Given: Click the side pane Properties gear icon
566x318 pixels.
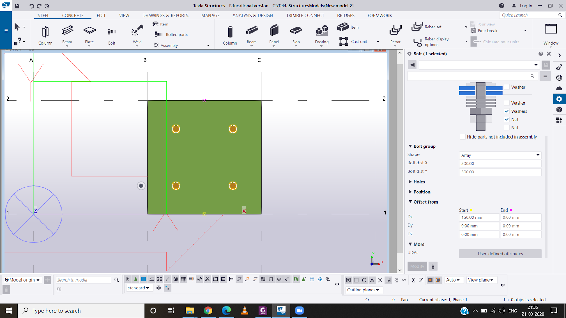Looking at the screenshot, I should (x=559, y=99).
